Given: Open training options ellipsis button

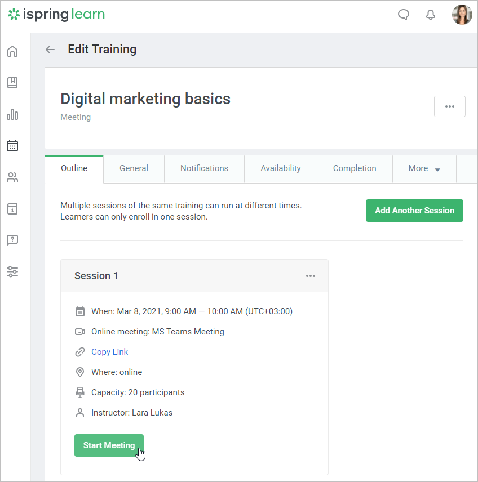Looking at the screenshot, I should click(449, 106).
